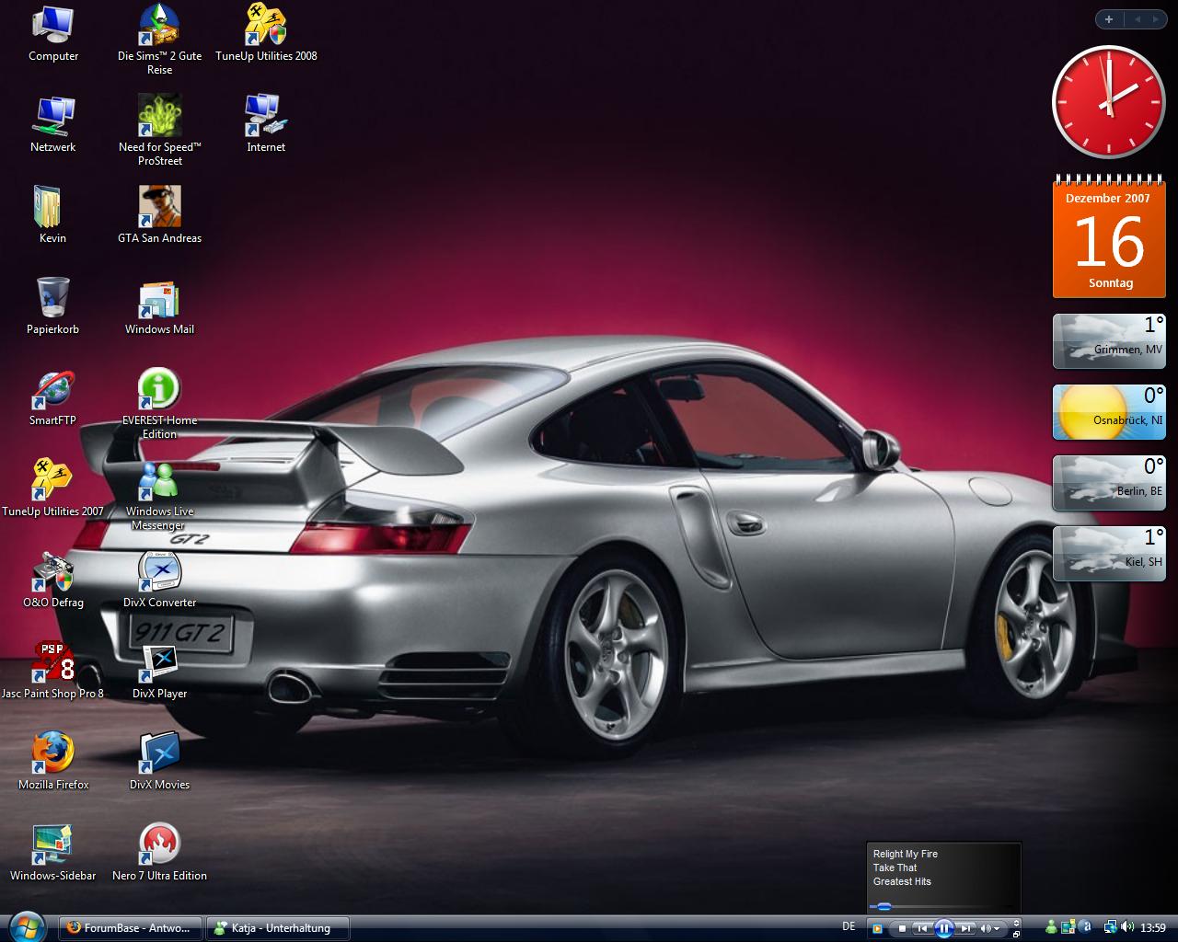Select Need for Speed ProStreet shortcut
Image resolution: width=1178 pixels, height=942 pixels.
coord(159,130)
